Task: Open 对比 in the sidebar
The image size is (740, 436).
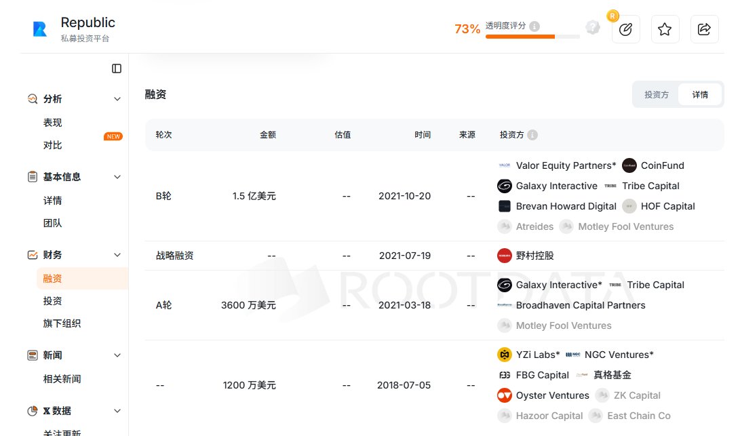Action: click(52, 145)
